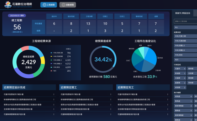Open 花蓮市智慧城市示範計畫 under 近期預定設計完成
The image size is (197, 121).
tap(14, 94)
